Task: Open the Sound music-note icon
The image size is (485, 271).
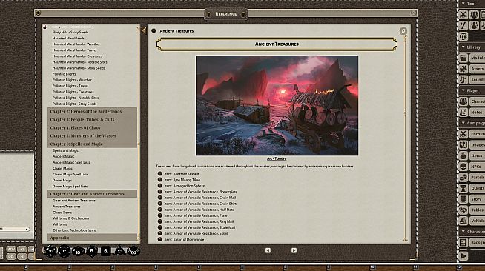Action: pos(463,80)
